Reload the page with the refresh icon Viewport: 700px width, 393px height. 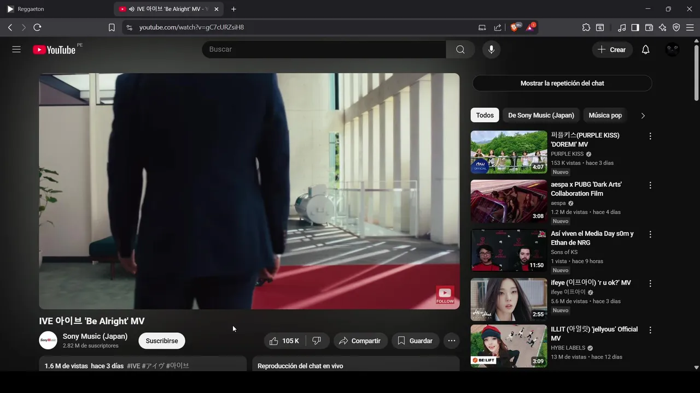click(x=37, y=27)
